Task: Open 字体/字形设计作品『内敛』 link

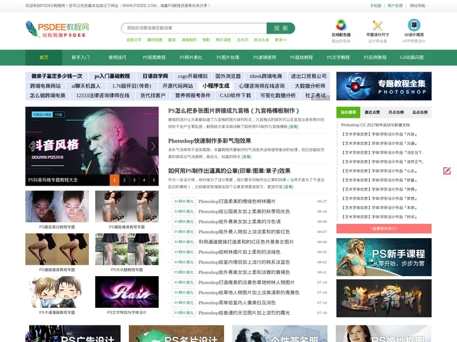Action: [379, 134]
